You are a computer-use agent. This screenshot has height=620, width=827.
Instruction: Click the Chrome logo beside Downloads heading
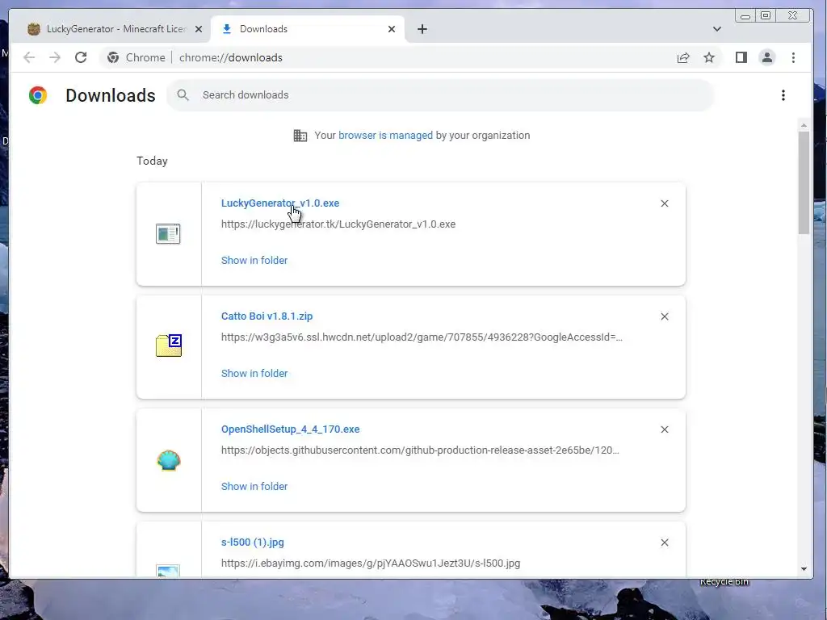38,95
